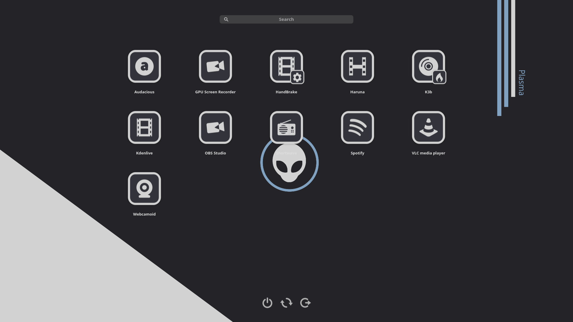Open GPU Screen Recorder icon
The image size is (573, 322).
[215, 66]
